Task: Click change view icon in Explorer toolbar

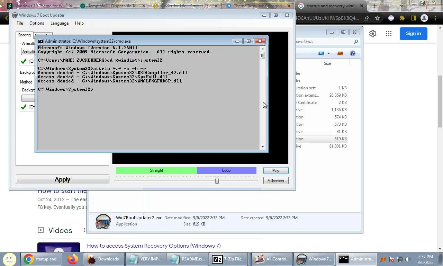Action: pos(321,53)
